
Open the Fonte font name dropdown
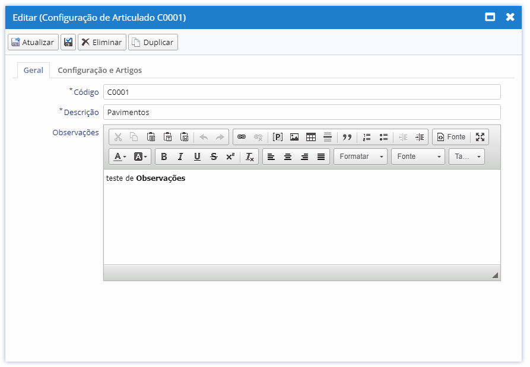coord(418,157)
